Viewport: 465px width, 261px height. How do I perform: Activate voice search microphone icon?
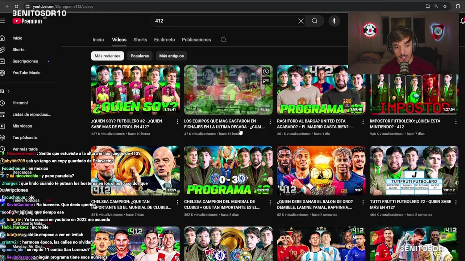click(x=334, y=21)
